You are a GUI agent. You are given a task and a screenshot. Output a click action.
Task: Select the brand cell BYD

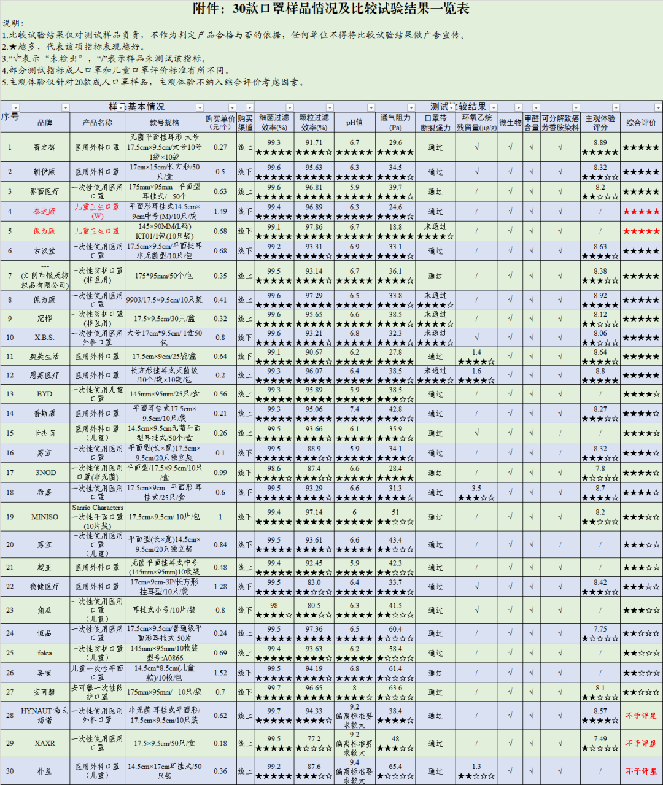click(44, 394)
